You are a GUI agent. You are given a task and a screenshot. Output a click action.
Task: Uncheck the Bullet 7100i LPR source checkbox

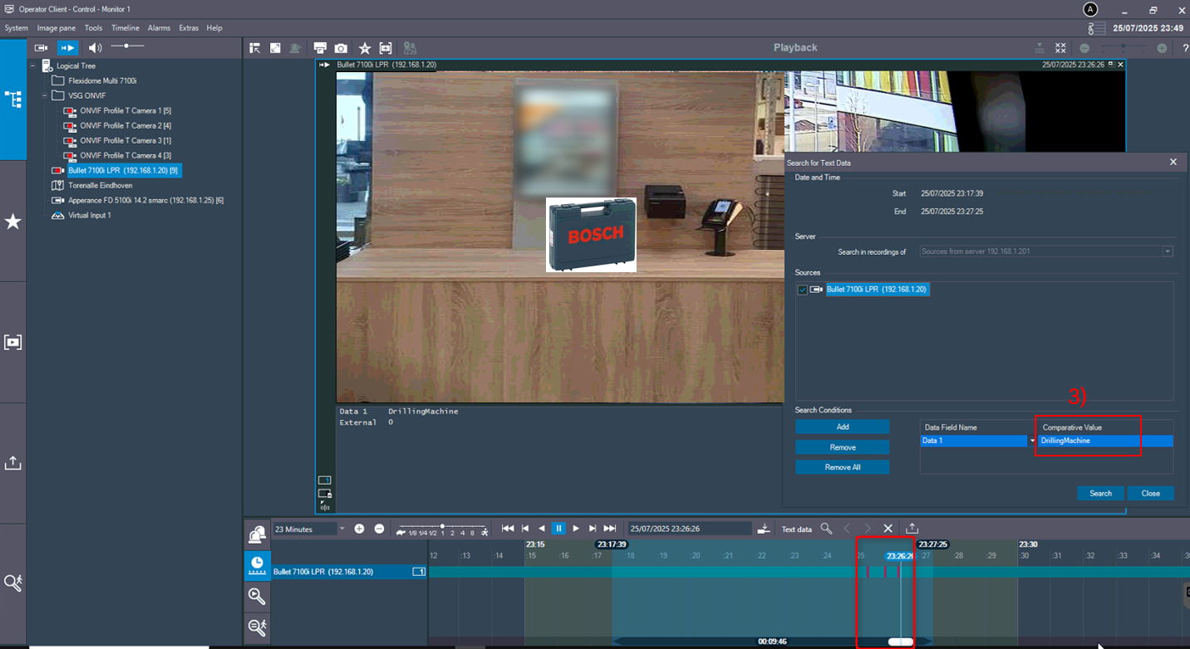(802, 290)
